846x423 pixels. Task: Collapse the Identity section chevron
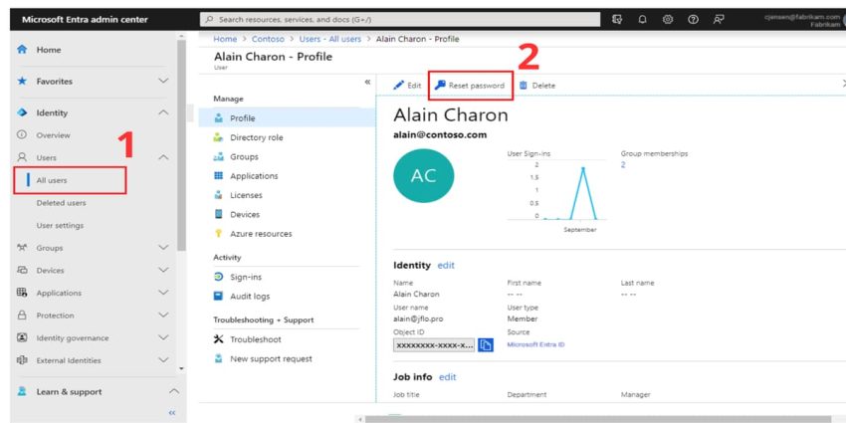click(163, 112)
